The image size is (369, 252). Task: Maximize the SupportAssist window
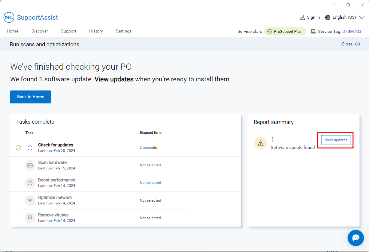coord(348,5)
